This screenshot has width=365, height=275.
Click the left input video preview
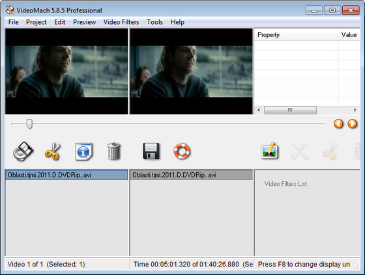(x=66, y=72)
